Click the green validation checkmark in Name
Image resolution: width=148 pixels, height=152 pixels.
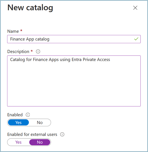(x=136, y=39)
